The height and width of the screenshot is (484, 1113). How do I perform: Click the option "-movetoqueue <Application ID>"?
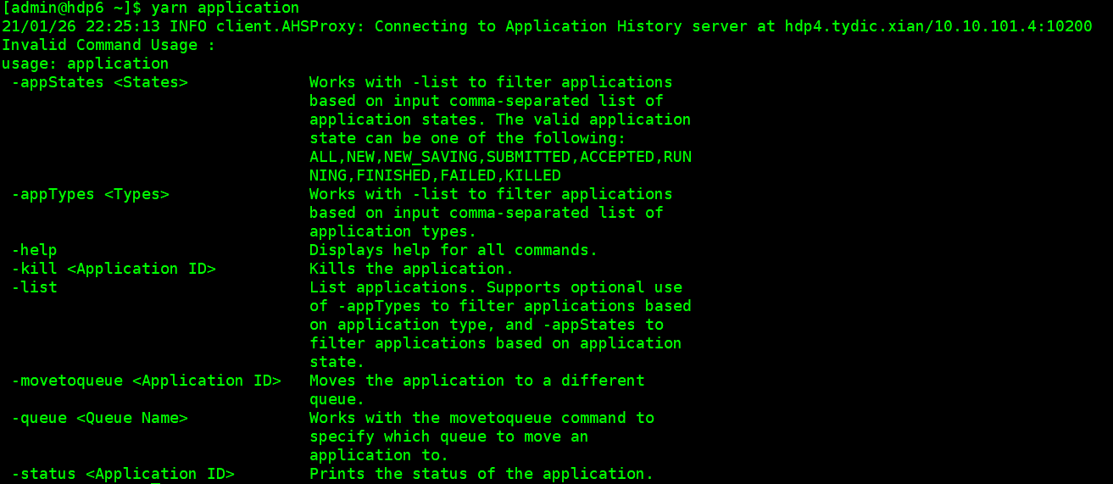[x=146, y=381]
